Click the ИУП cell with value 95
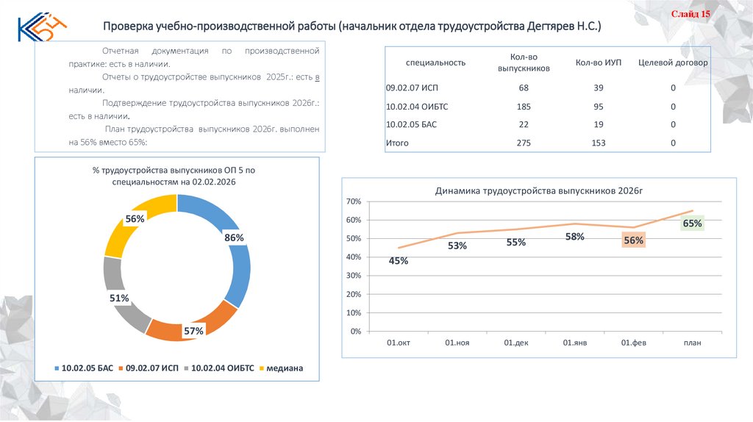This screenshot has width=753, height=422. click(x=599, y=107)
